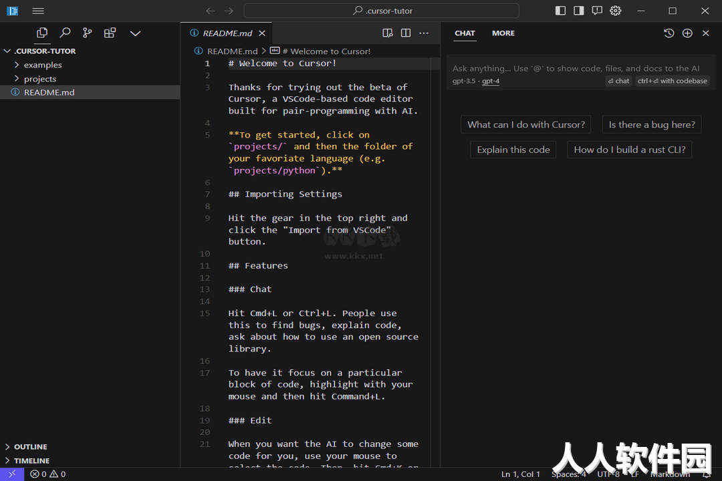Click the Chat heading on line 13

coord(250,289)
